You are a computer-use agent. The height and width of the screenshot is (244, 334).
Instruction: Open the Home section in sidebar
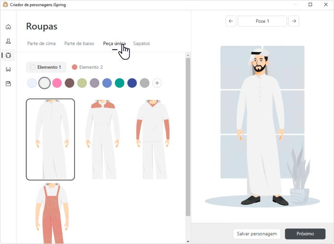click(8, 27)
